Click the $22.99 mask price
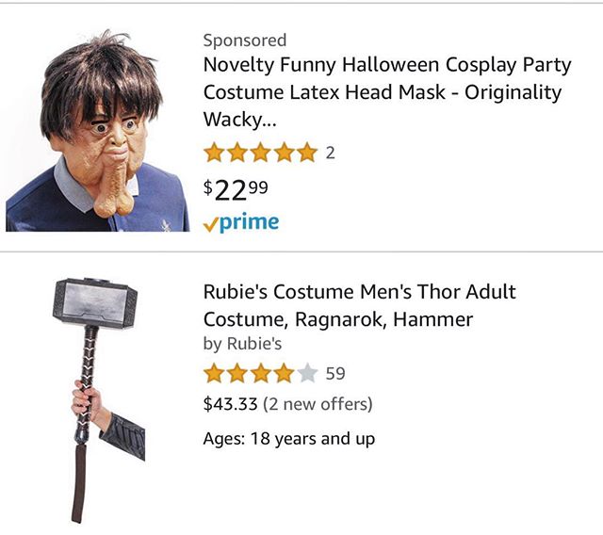 click(236, 188)
